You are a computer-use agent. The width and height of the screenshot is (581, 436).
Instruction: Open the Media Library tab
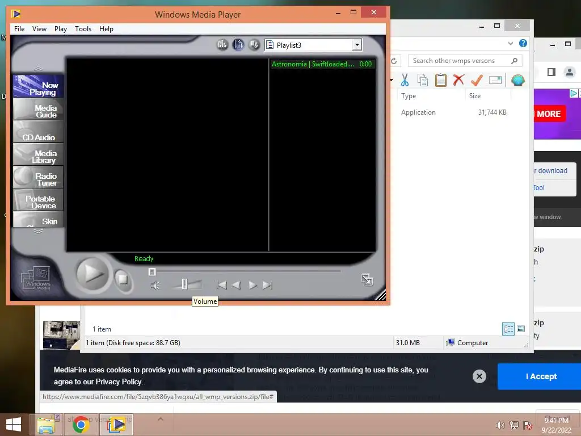(39, 154)
